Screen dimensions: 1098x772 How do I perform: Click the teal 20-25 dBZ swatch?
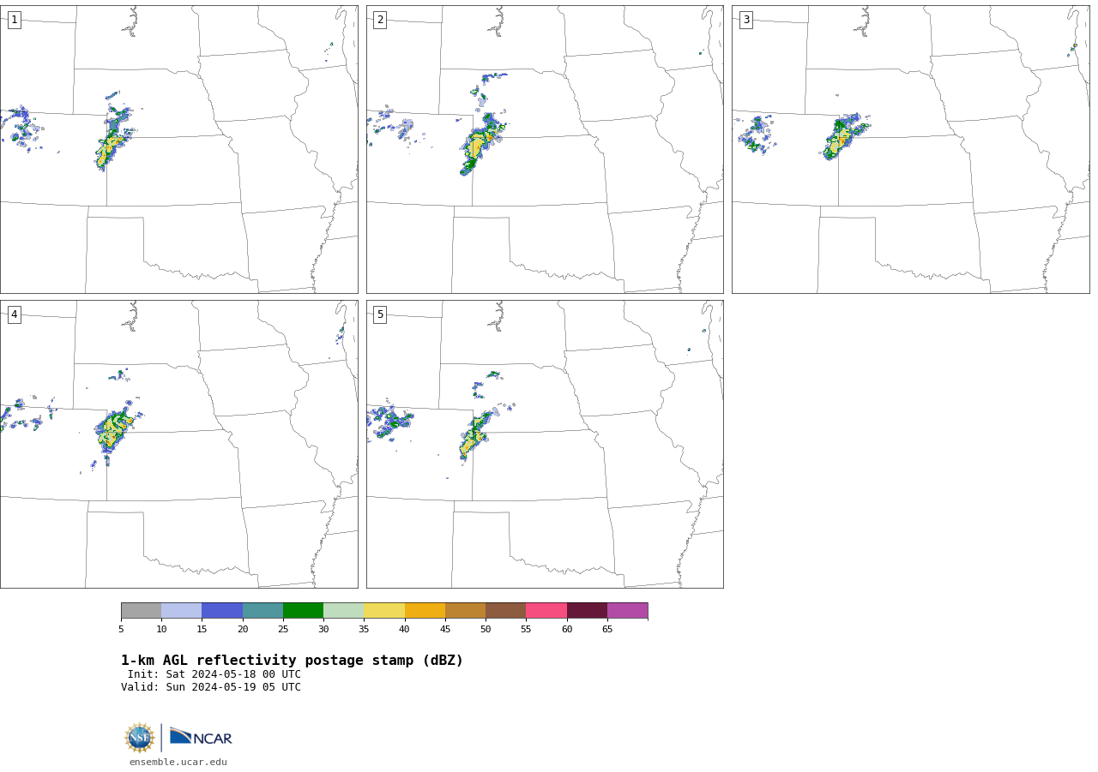[262, 610]
